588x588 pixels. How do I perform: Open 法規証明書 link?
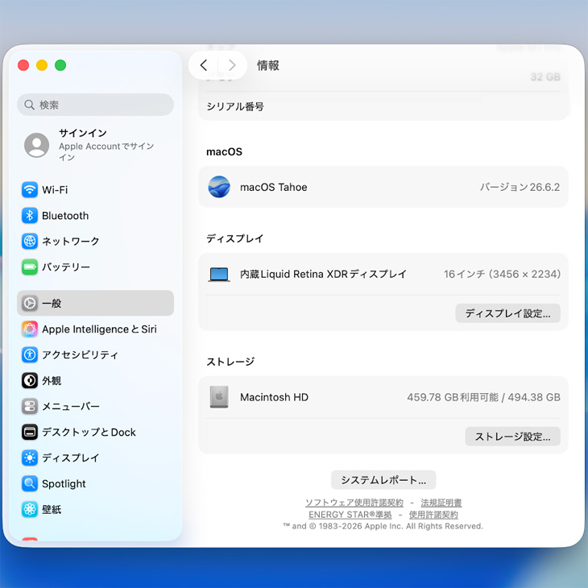[441, 503]
